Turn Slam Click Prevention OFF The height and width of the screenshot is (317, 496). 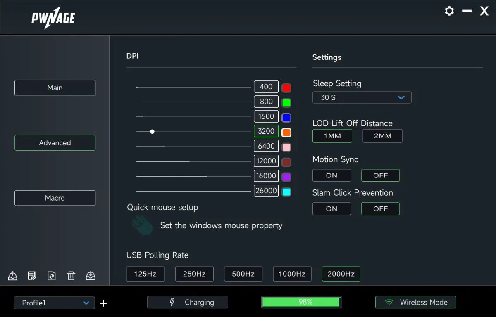(380, 209)
